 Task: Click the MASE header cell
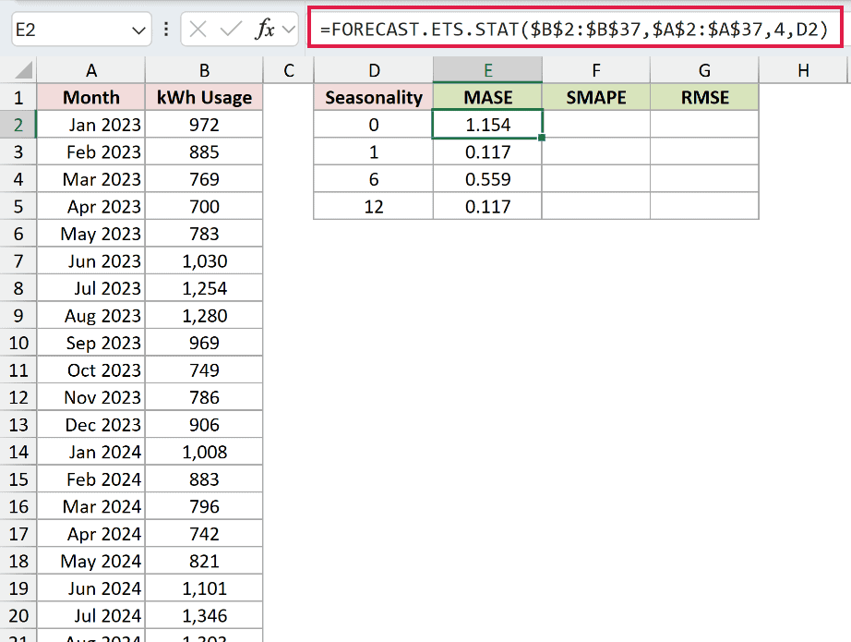coord(487,97)
